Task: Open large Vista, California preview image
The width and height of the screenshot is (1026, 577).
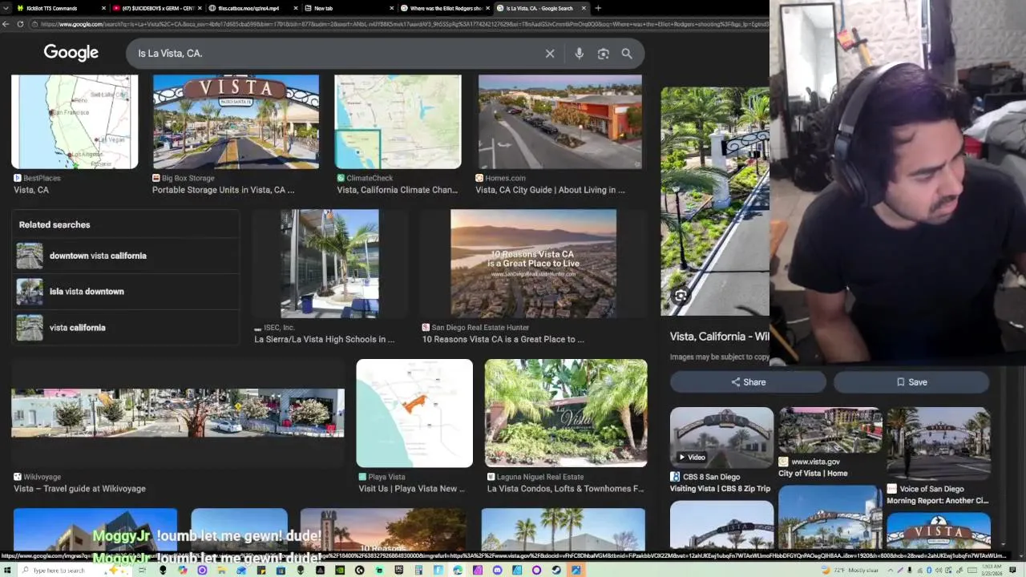Action: pyautogui.click(x=715, y=201)
